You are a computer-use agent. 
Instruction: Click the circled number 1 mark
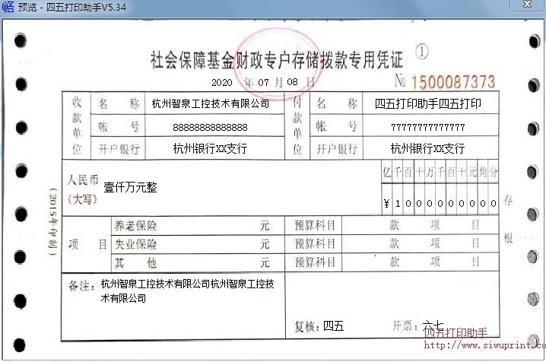[422, 52]
